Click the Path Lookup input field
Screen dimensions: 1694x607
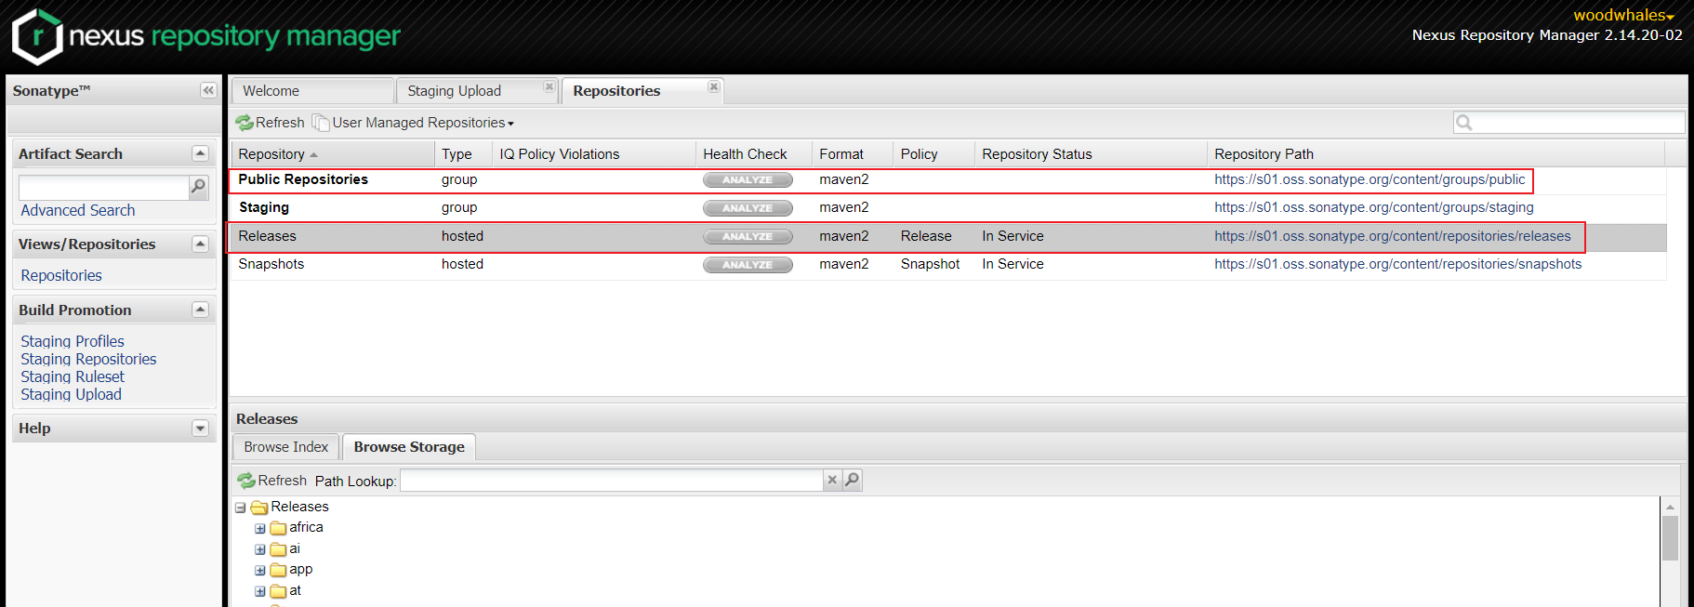tap(612, 480)
